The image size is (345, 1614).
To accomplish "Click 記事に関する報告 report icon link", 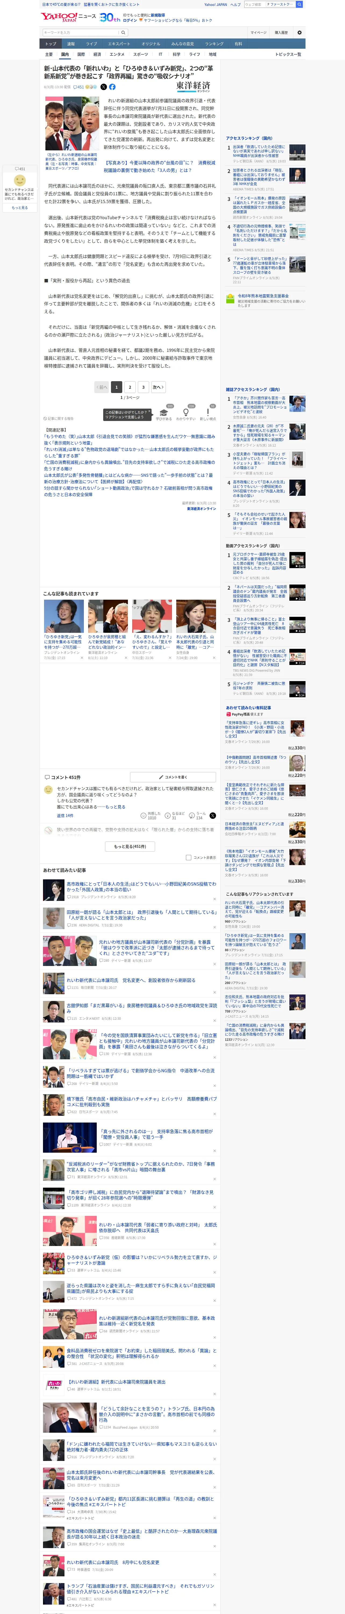I will click(x=58, y=419).
